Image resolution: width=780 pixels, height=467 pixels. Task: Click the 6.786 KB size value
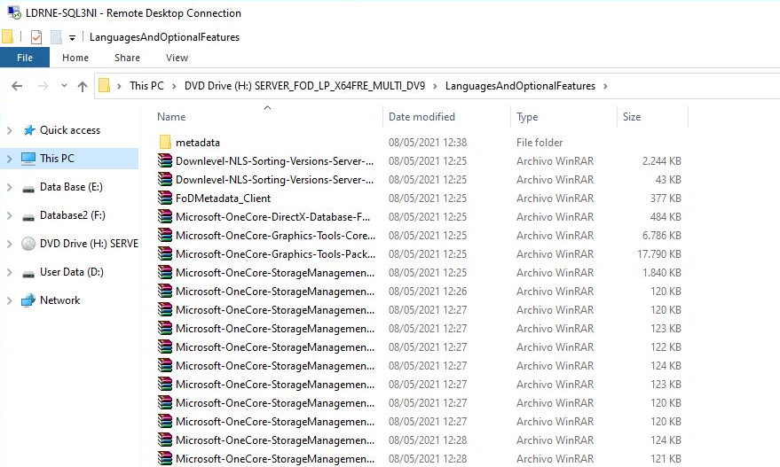(662, 236)
